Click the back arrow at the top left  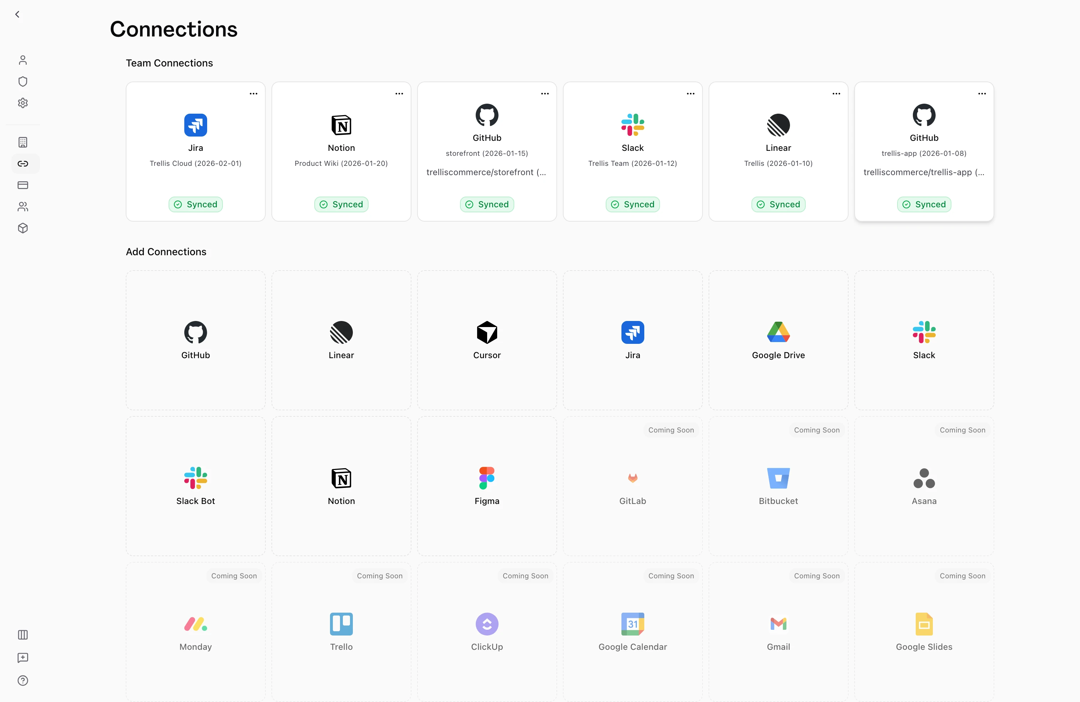coord(17,14)
